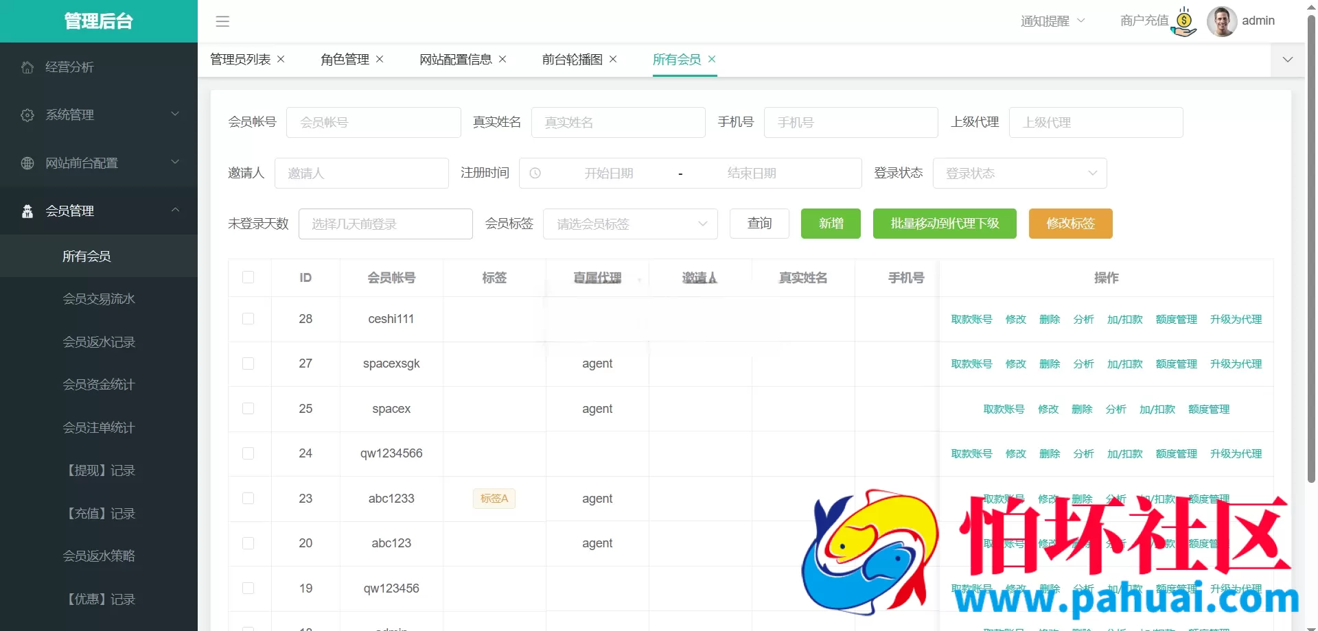Open 【提现】记录 in sidebar
The height and width of the screenshot is (631, 1318).
99,471
